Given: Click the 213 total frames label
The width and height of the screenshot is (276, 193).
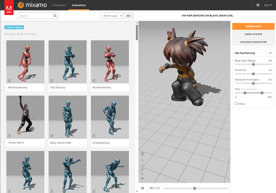Looking at the screenshot, I should [249, 89].
